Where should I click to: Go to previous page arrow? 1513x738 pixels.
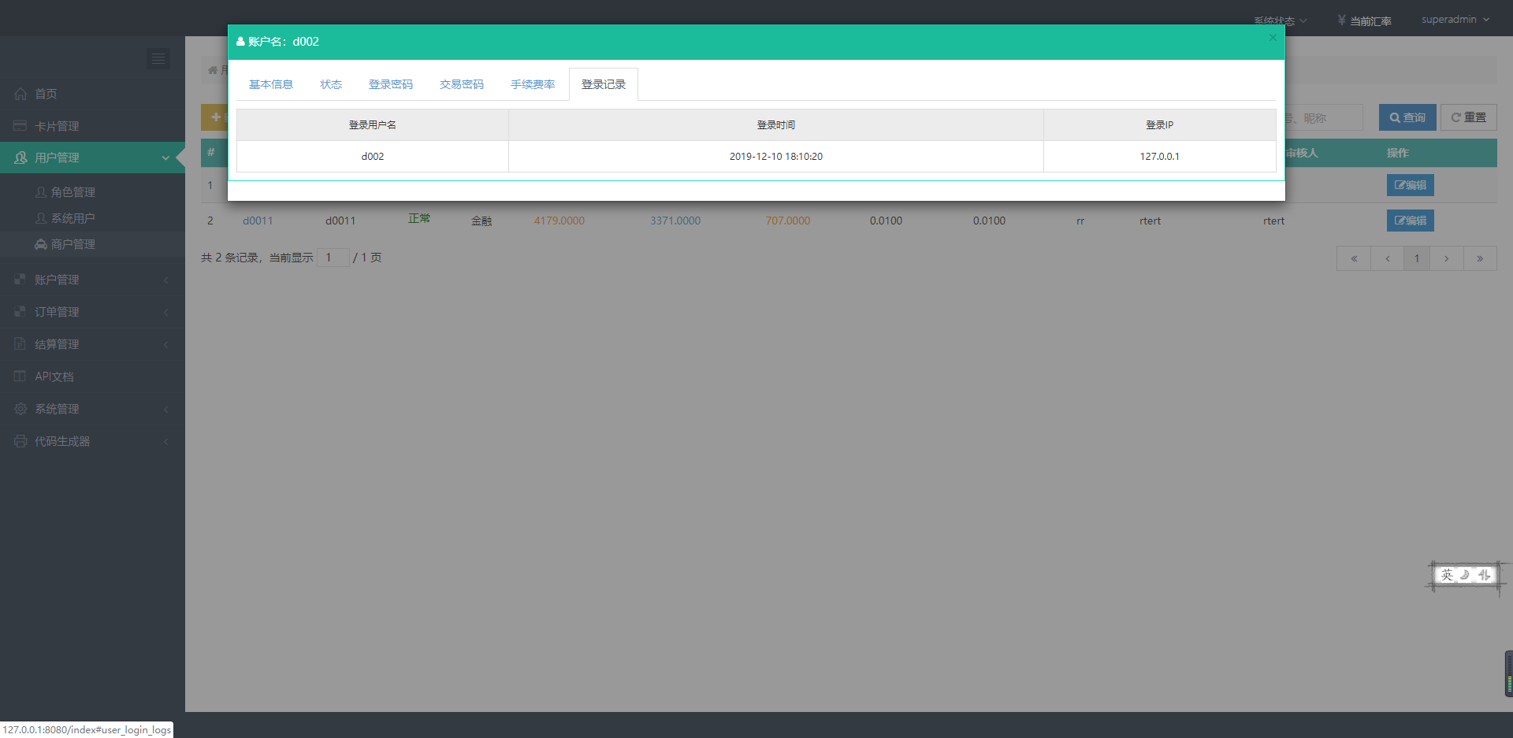point(1388,258)
